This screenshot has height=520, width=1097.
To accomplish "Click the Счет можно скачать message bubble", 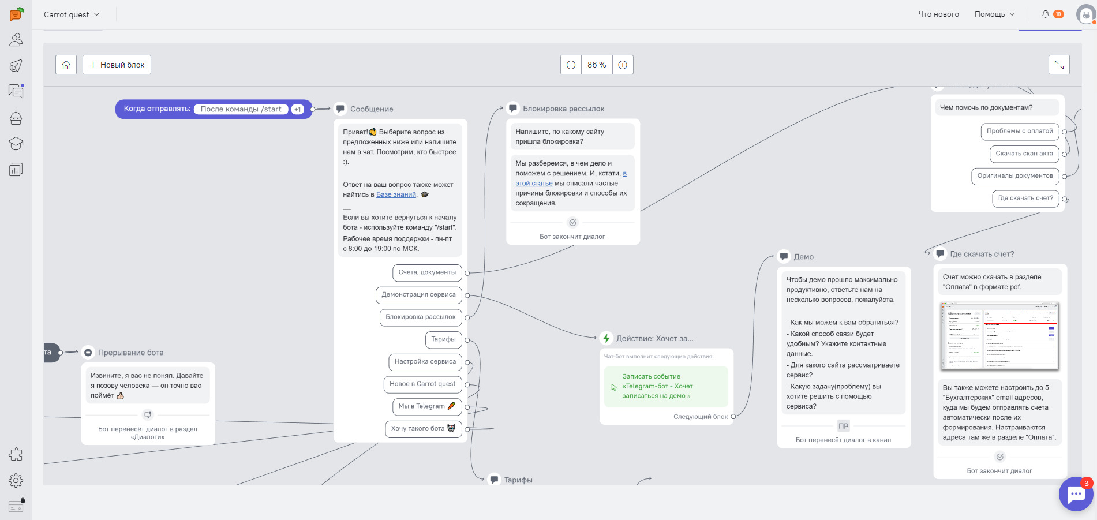I will click(999, 282).
